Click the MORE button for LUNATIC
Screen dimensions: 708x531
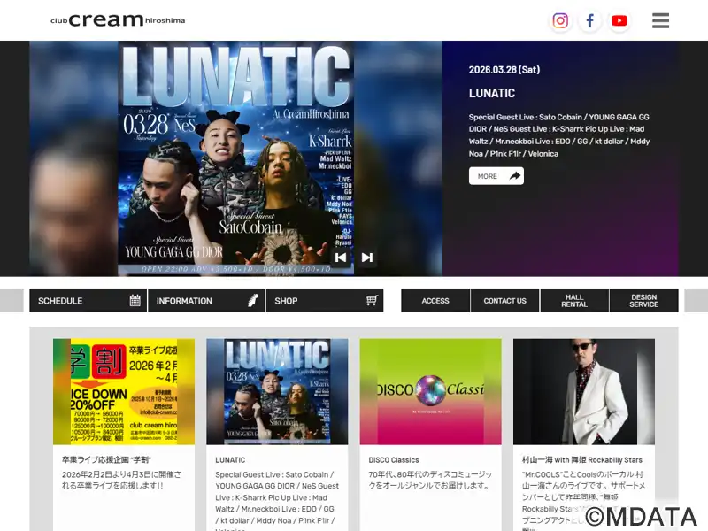tap(496, 176)
